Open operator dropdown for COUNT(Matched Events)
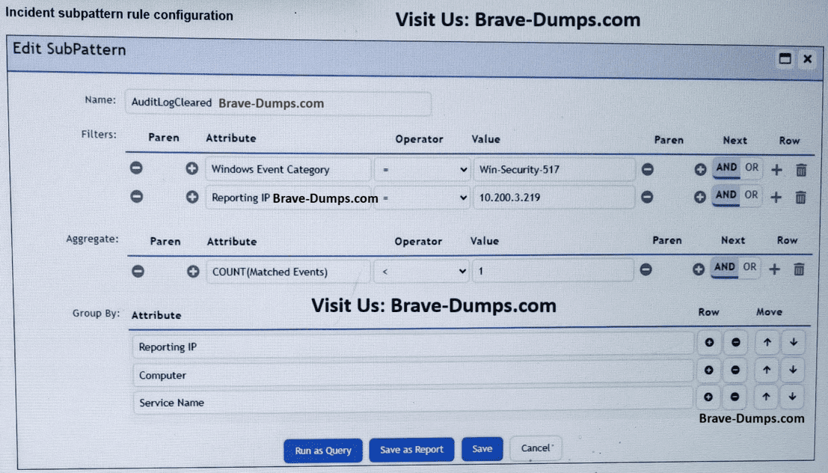 423,272
